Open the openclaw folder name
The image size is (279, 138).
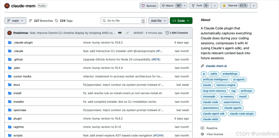click(20, 110)
